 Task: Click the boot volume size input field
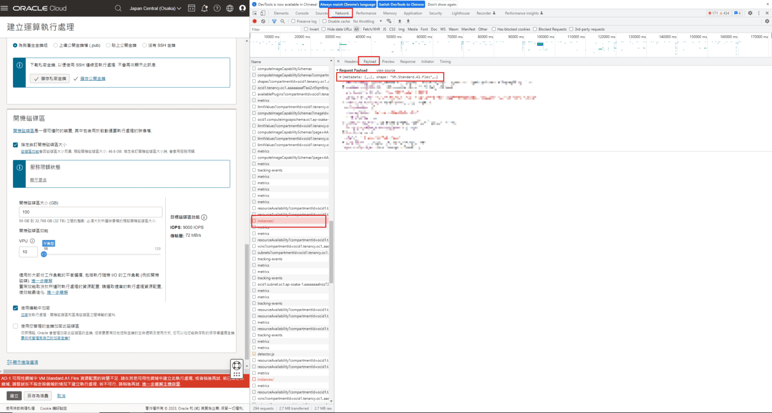(90, 212)
